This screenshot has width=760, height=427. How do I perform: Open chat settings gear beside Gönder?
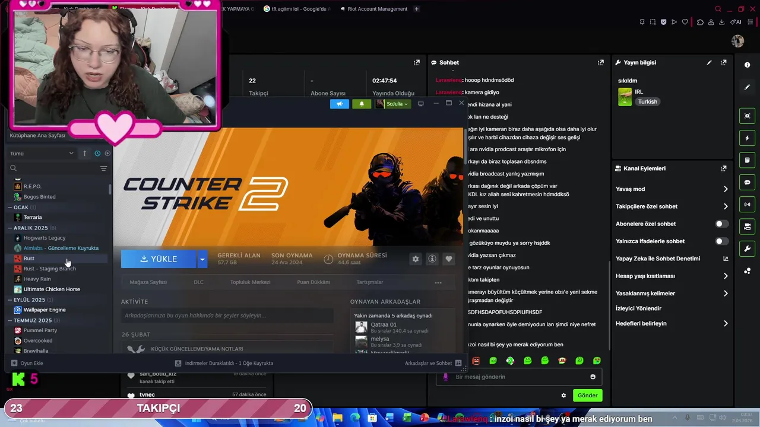pos(563,395)
